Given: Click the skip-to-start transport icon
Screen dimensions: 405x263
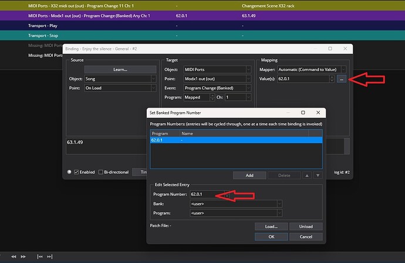Looking at the screenshot, I should (x=39, y=257).
